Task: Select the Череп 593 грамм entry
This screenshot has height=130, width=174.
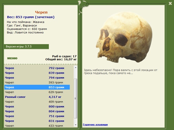Action: pyautogui.click(x=37, y=82)
